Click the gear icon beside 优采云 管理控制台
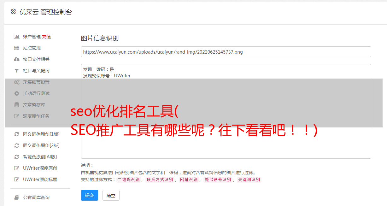 tap(13, 12)
